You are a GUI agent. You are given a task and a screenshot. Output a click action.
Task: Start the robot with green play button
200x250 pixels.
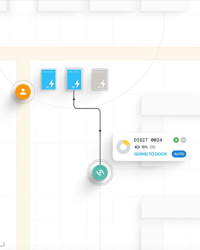click(176, 140)
